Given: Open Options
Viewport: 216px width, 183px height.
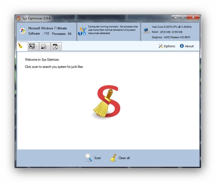Looking at the screenshot, I should point(167,46).
